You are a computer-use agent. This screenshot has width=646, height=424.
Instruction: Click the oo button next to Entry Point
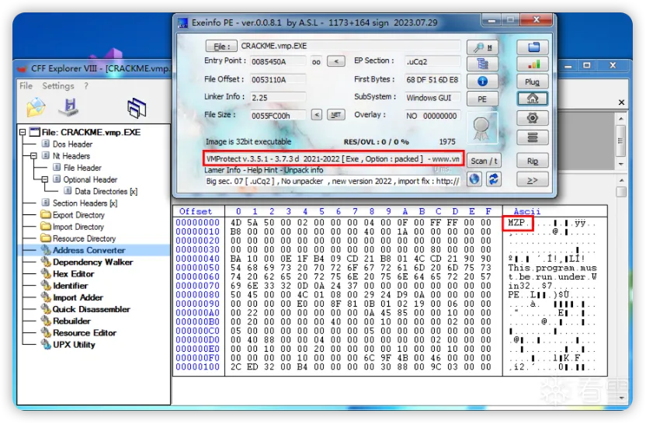tap(317, 62)
